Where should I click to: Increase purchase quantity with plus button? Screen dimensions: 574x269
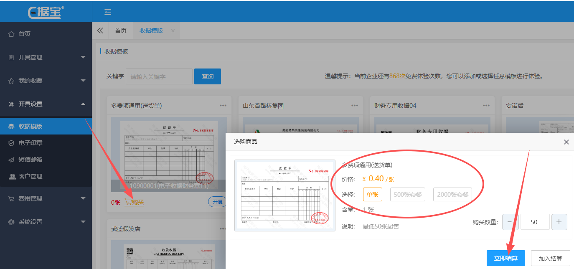point(559,222)
